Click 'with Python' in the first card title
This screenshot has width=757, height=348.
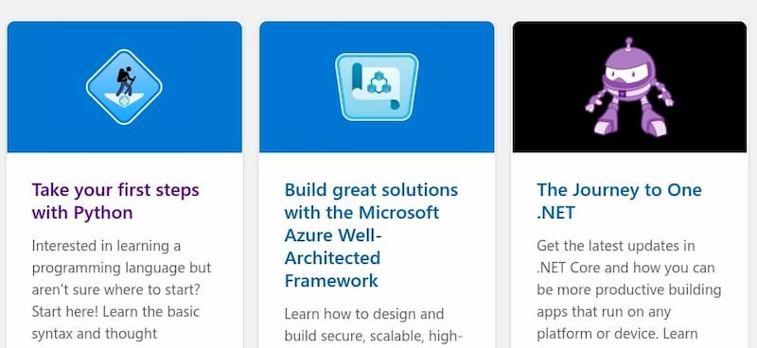[x=82, y=213]
